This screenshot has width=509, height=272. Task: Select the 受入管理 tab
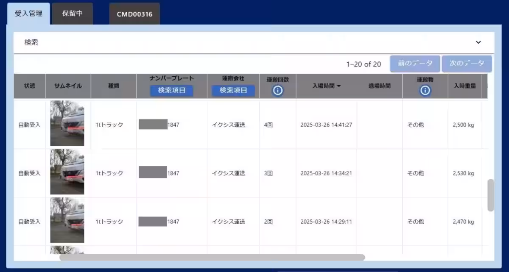[x=28, y=13]
